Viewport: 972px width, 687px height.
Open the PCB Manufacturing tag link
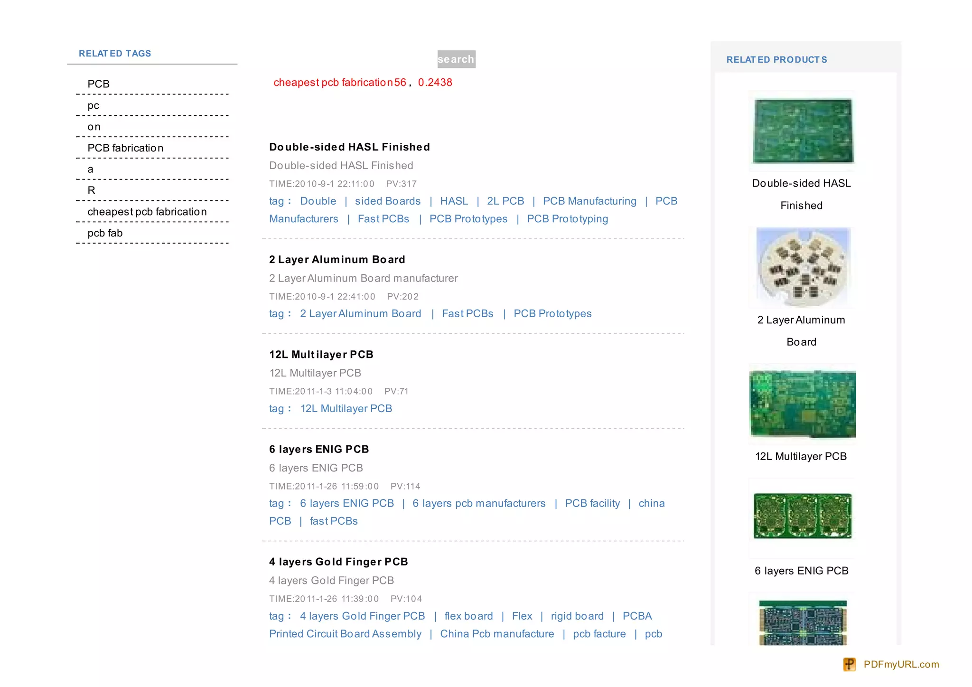coord(589,201)
